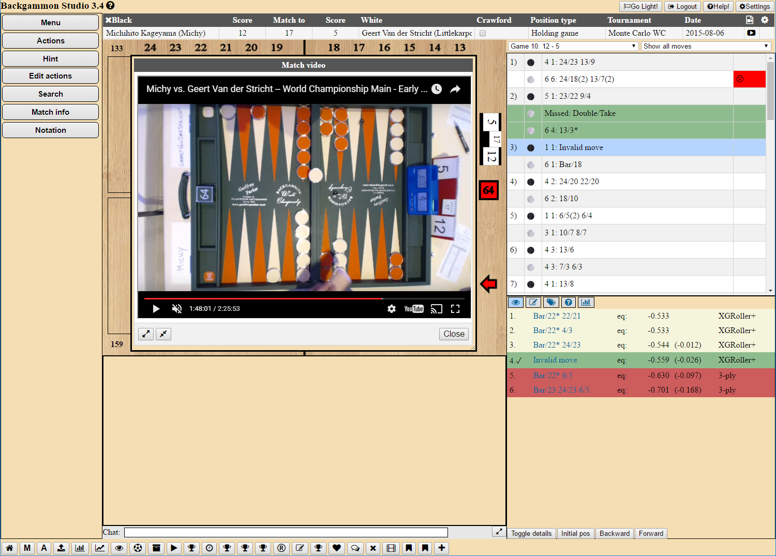Click the home icon in the bottom toolbar
Screen dimensions: 776x556
tap(10, 548)
